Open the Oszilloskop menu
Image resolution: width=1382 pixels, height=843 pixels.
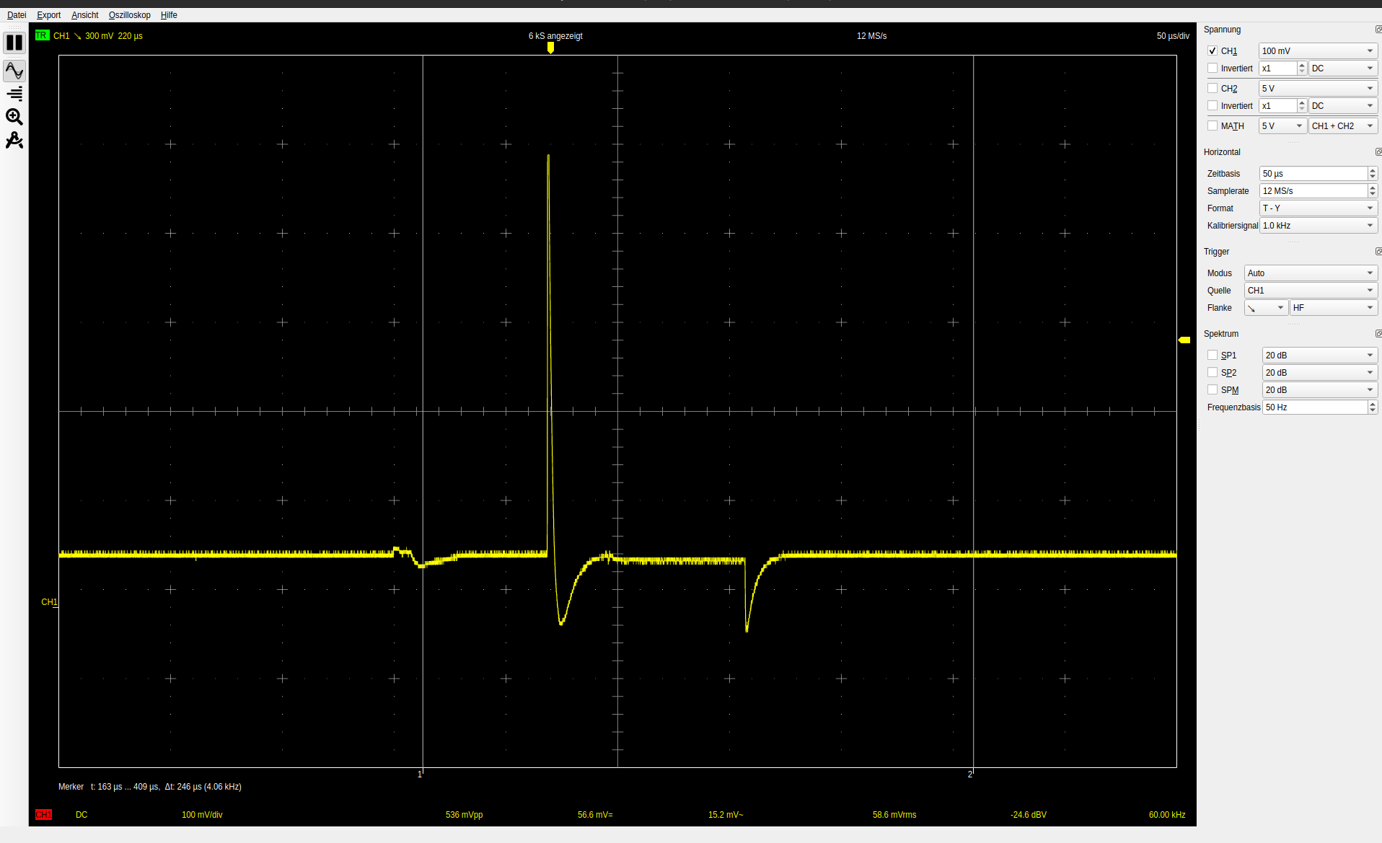tap(130, 15)
